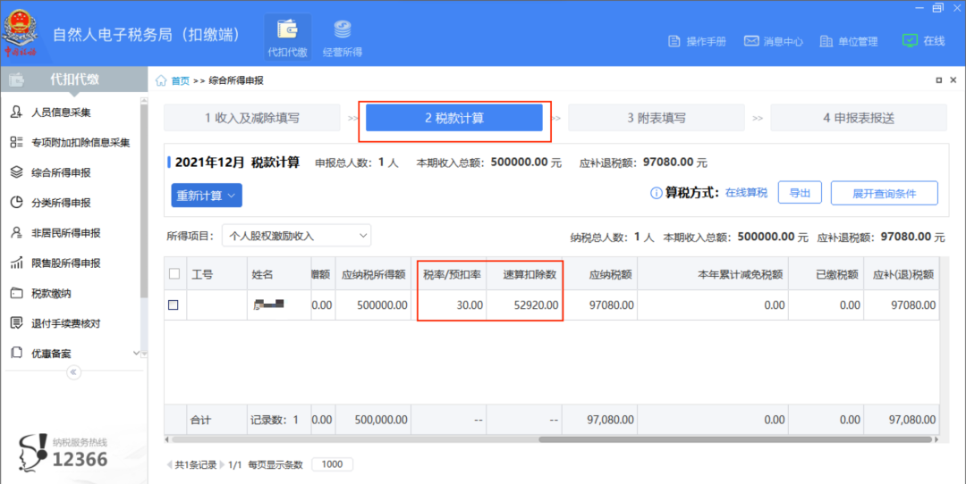Open the 代扣代缴 module icon
The height and width of the screenshot is (484, 966).
tap(287, 37)
